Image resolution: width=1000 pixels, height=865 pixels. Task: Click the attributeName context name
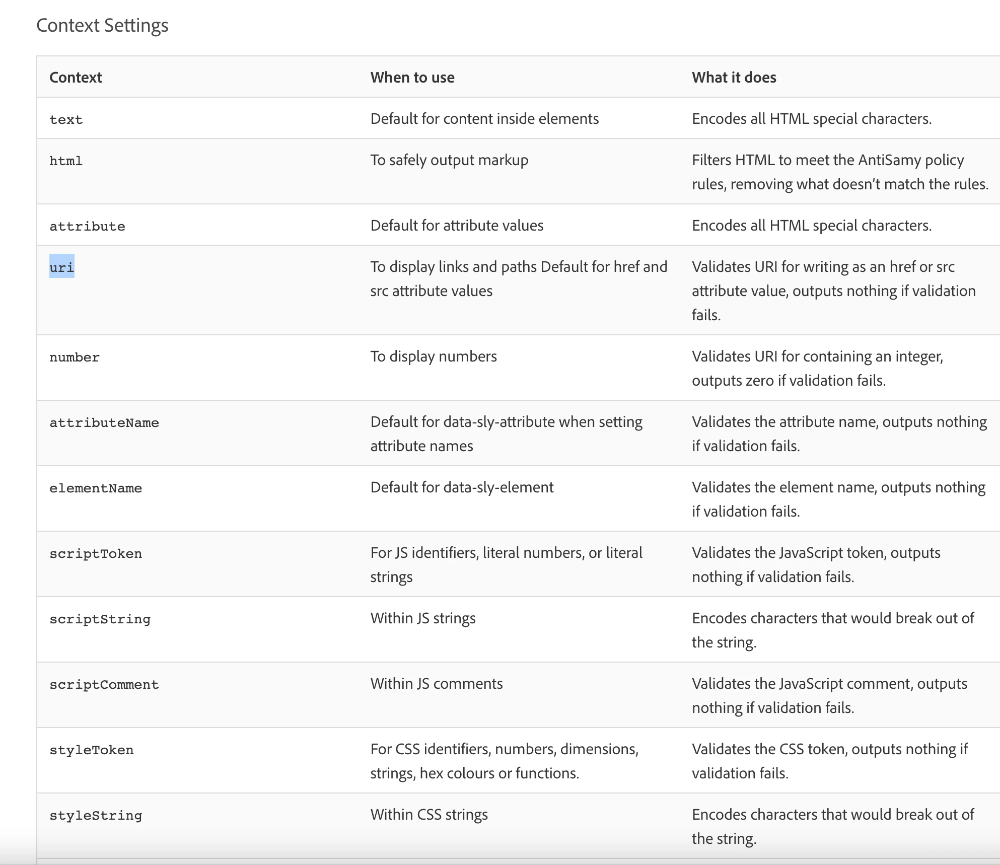pyautogui.click(x=104, y=423)
